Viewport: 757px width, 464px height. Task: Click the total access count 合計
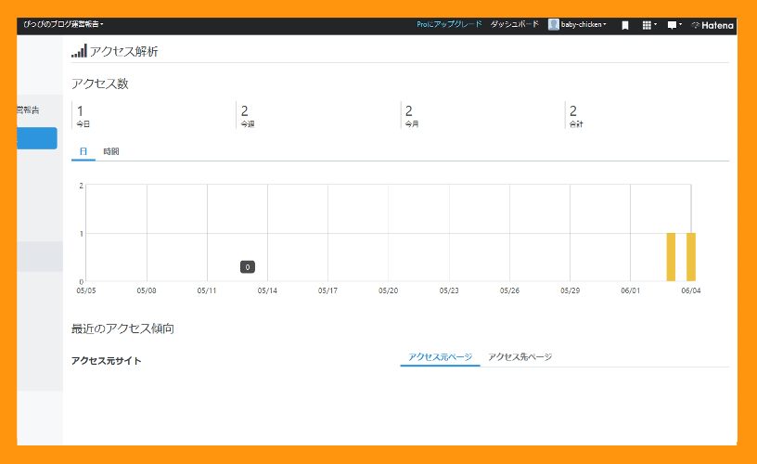tap(576, 116)
